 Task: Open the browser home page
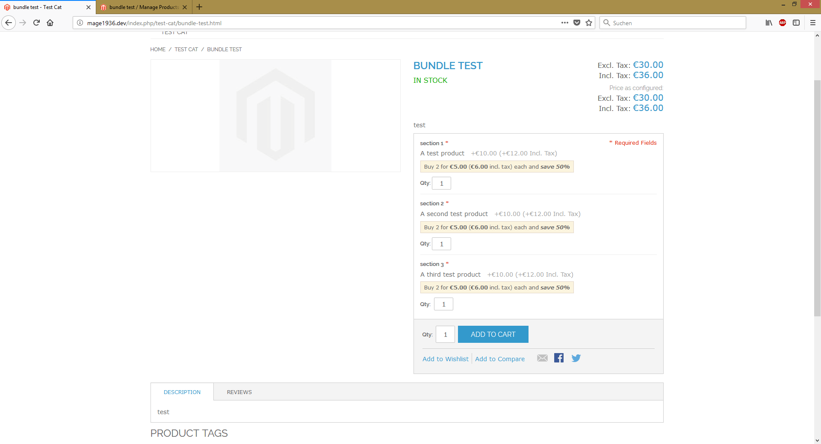click(x=50, y=23)
